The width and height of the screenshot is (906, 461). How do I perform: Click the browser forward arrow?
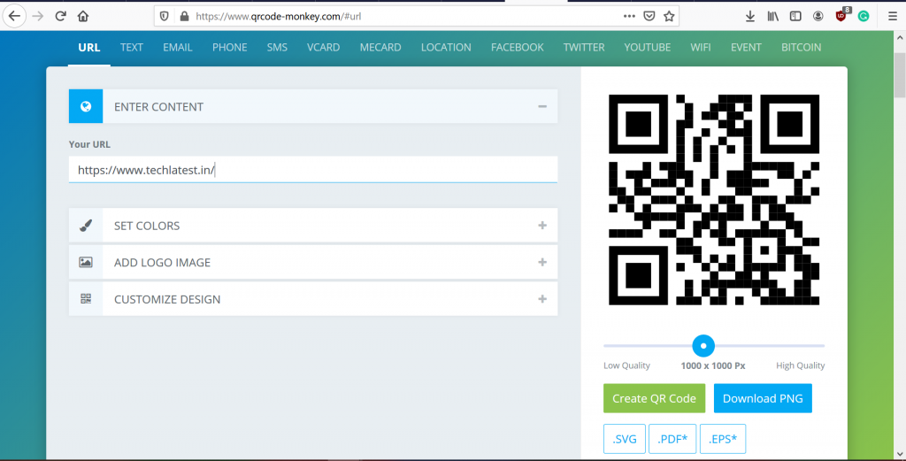[x=38, y=16]
